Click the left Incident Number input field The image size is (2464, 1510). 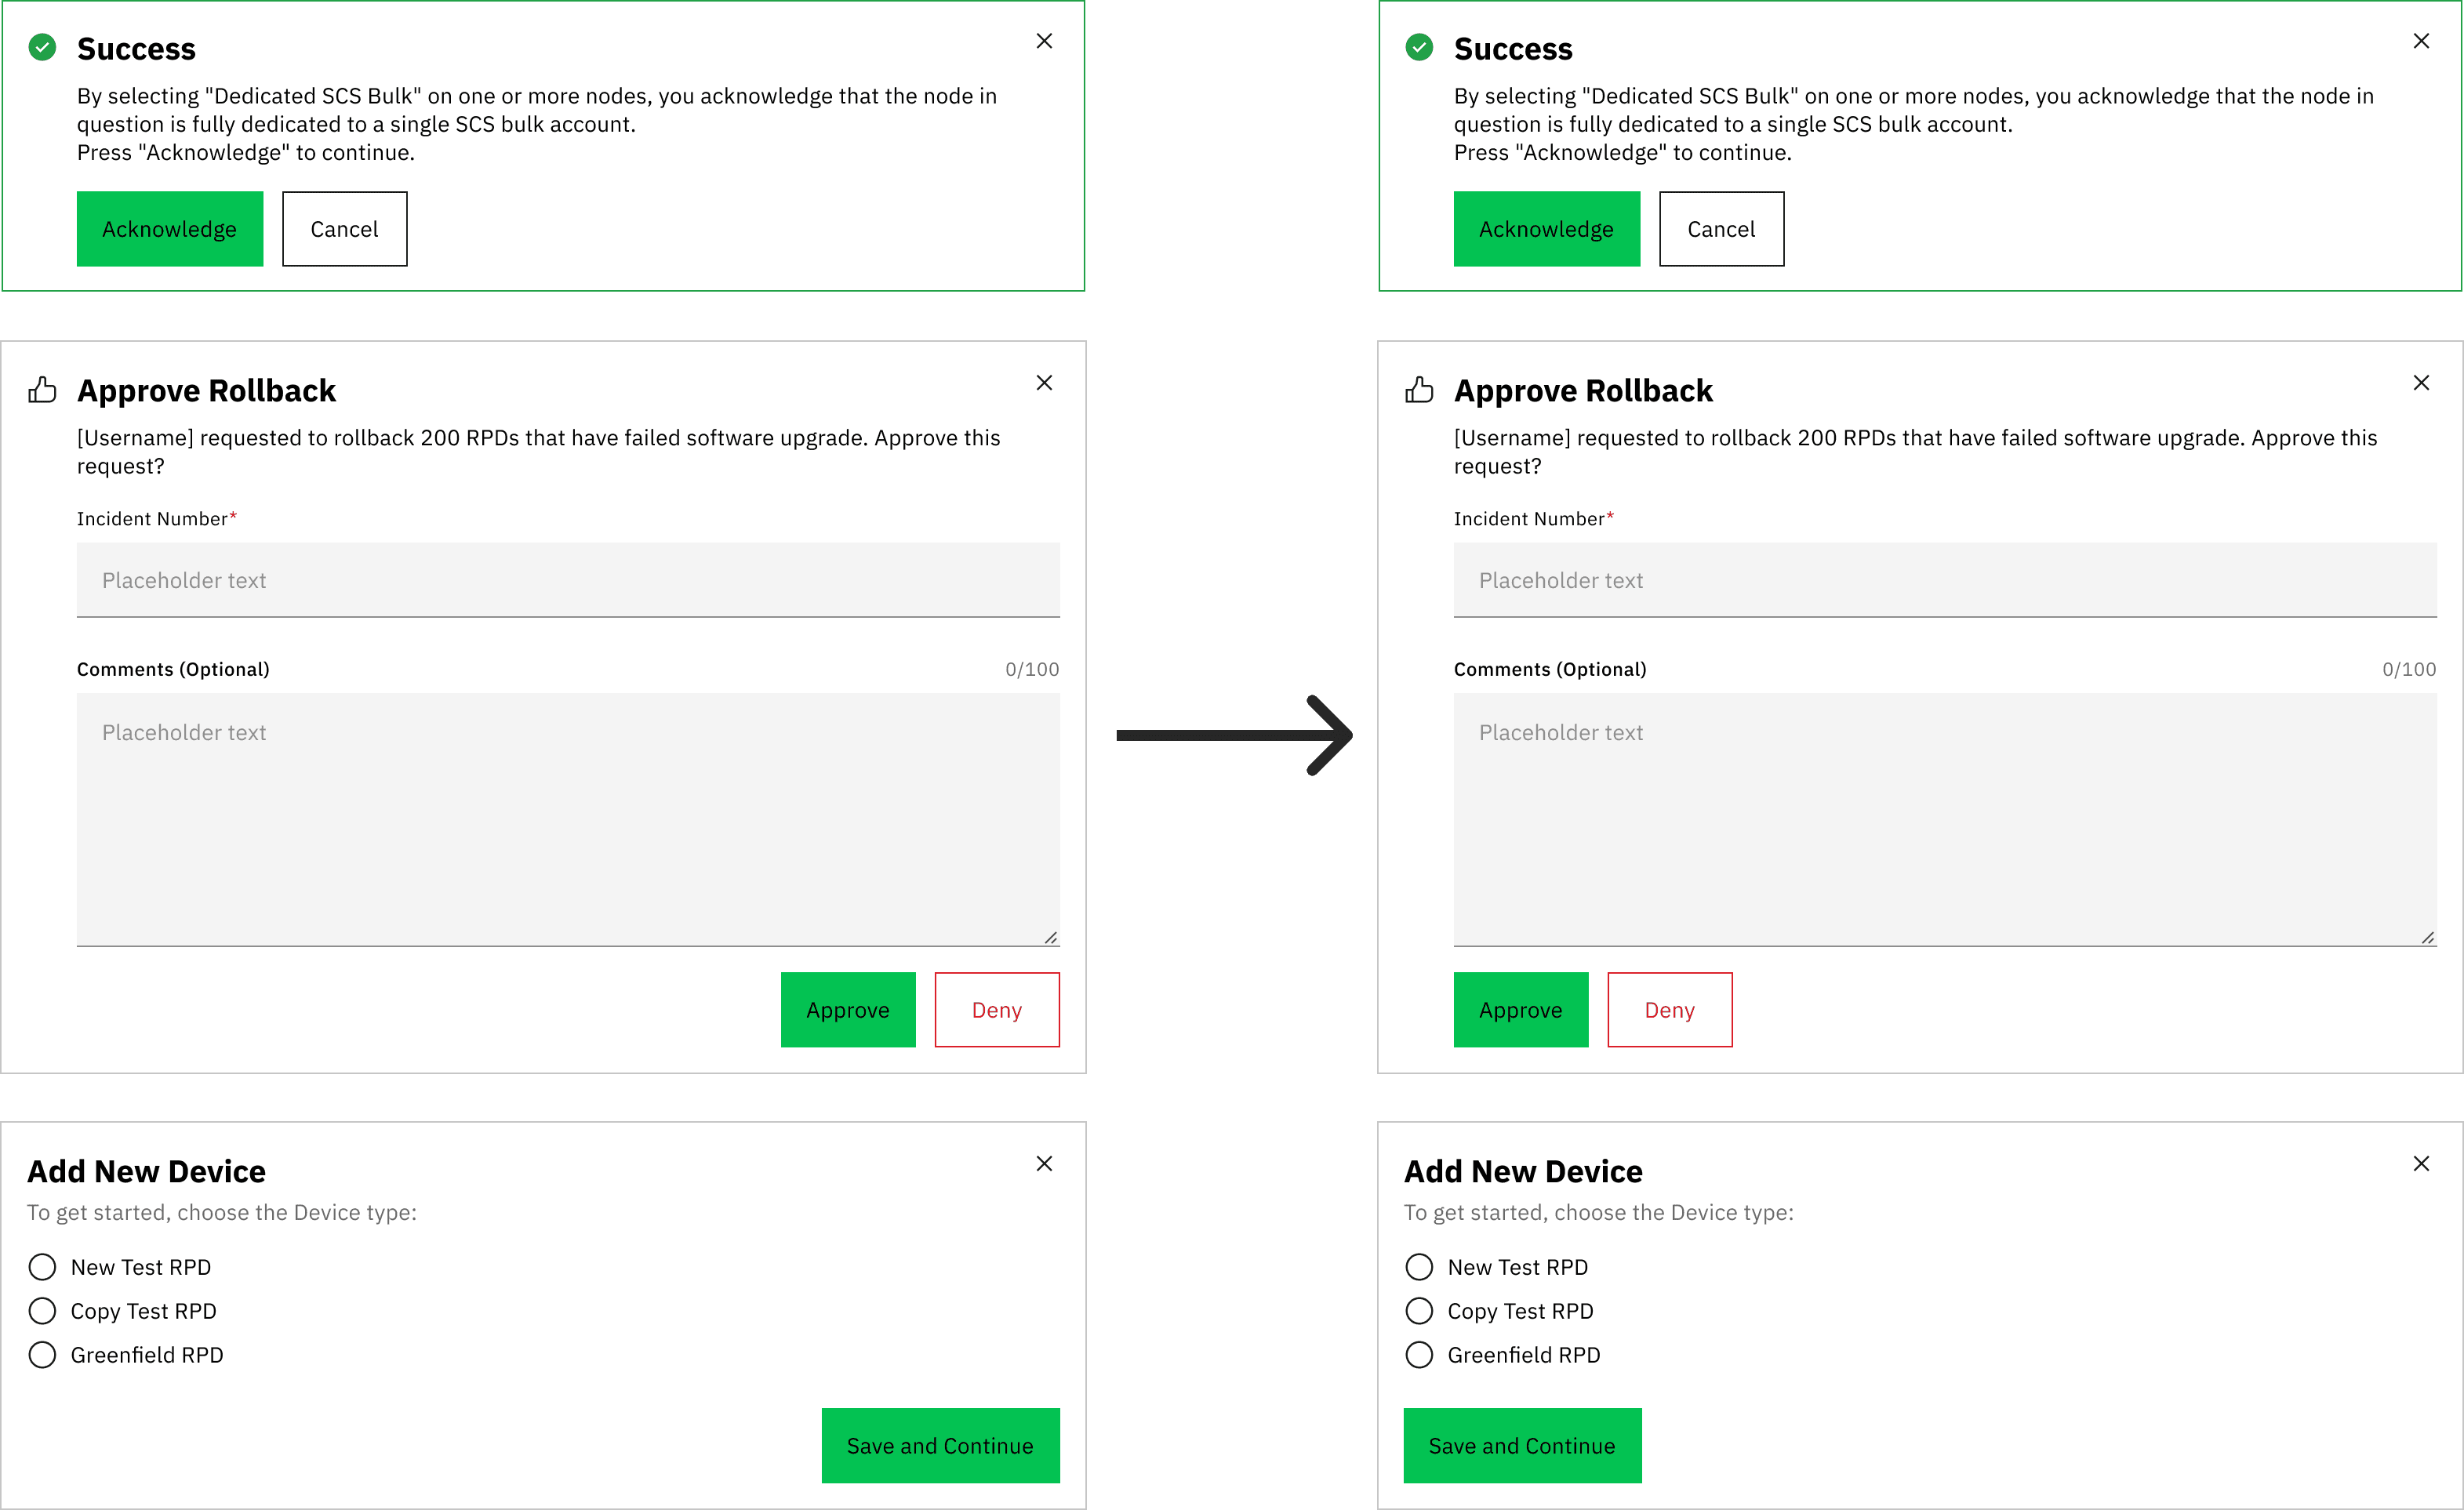[568, 580]
